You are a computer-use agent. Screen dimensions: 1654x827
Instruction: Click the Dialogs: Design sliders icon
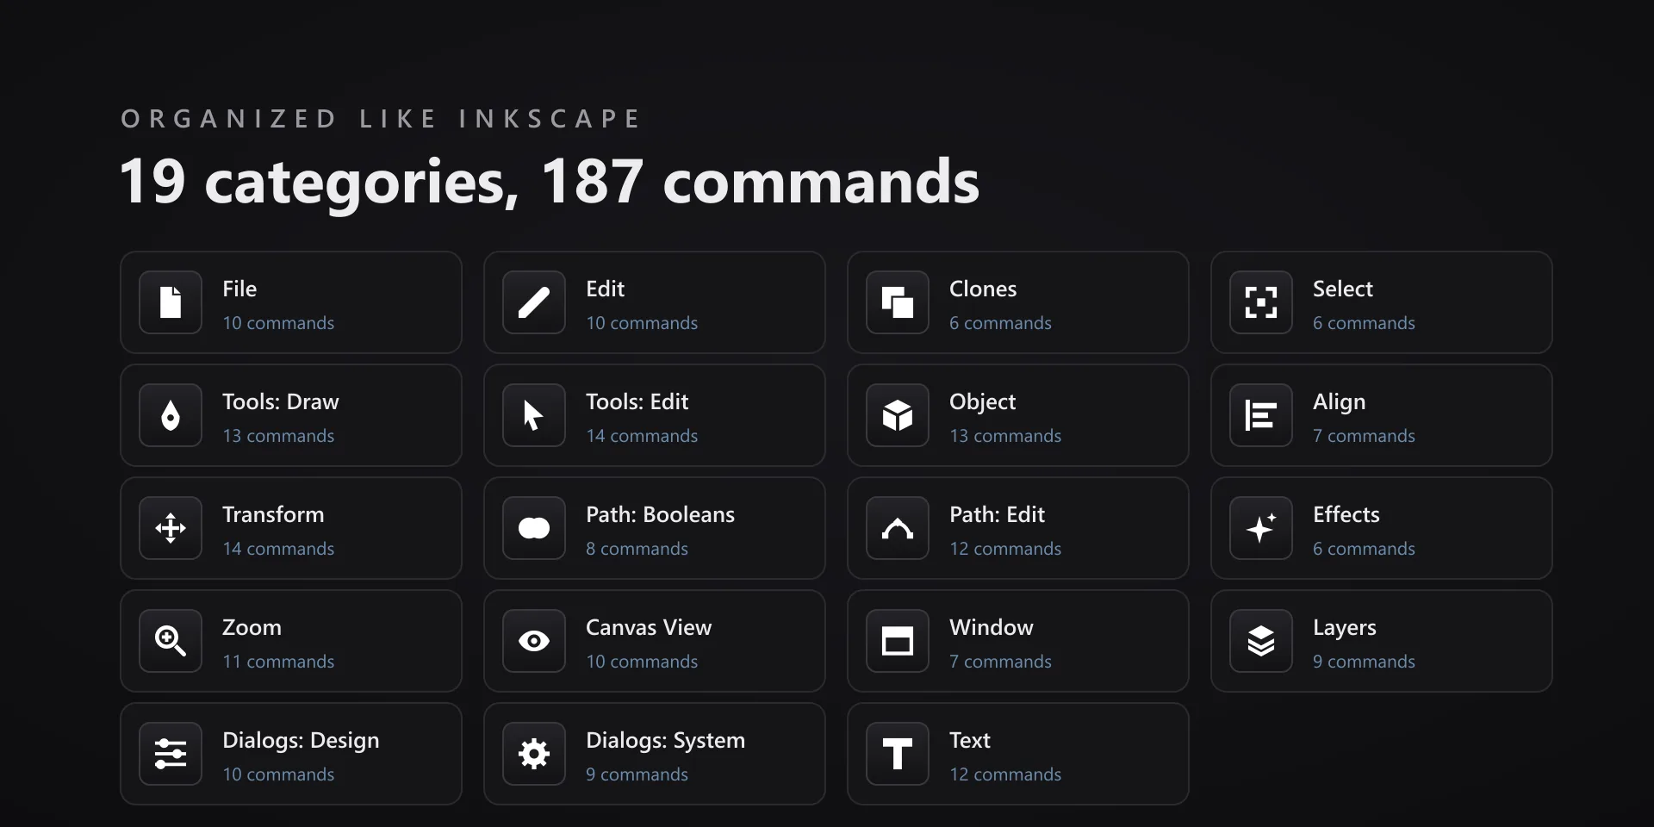pos(171,754)
